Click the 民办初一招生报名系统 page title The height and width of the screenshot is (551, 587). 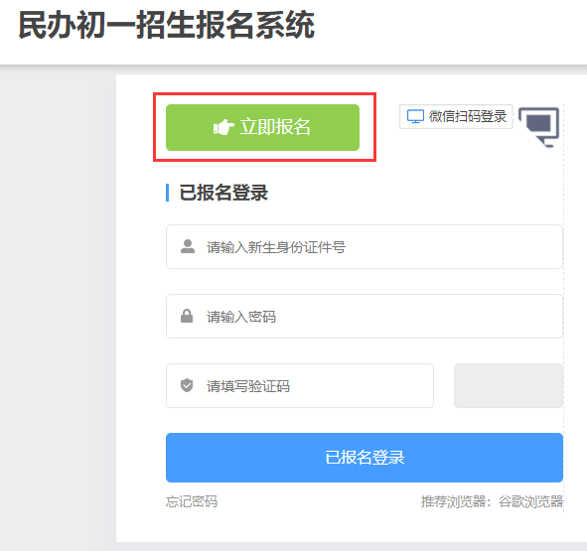point(167,25)
